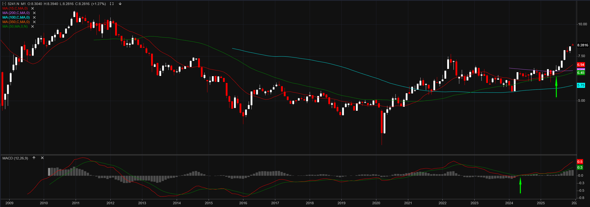Screen dimensions: 590x207
Task: Select the M1 timeframe label
Action: tap(23, 4)
